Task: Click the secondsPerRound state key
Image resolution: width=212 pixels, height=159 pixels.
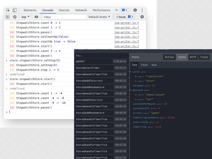Action: tap(144, 104)
